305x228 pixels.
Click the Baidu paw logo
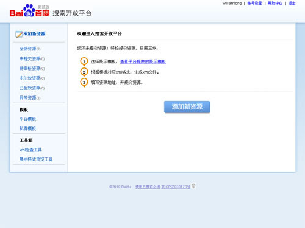pyautogui.click(x=29, y=10)
